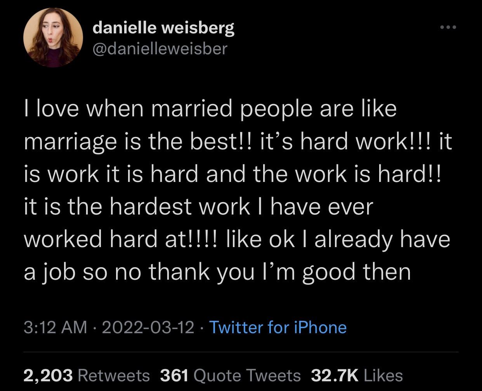Click danielle weisberg's profile avatar
This screenshot has width=482, height=391.
pos(53,38)
